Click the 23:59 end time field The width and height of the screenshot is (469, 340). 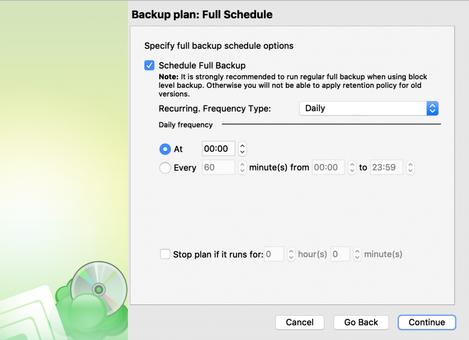[387, 167]
